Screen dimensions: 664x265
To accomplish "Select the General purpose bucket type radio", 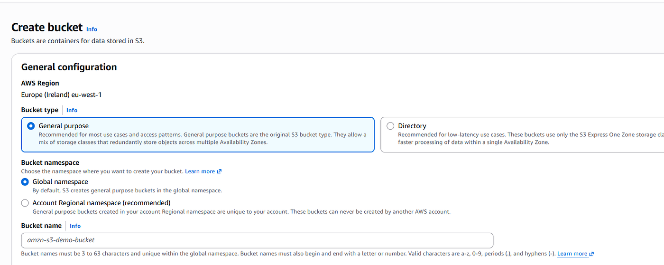I will [31, 126].
